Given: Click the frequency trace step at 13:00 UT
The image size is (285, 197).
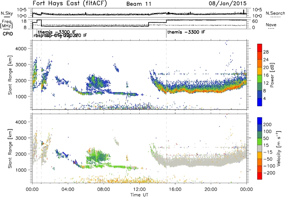Looking at the screenshot, I should 149,24.
